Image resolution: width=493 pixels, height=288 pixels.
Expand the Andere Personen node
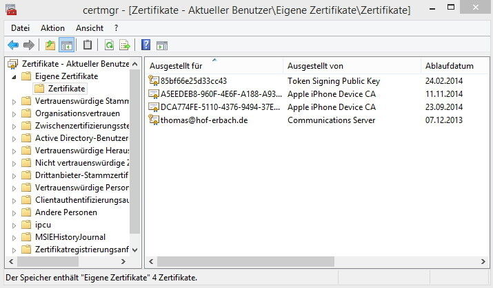point(14,213)
